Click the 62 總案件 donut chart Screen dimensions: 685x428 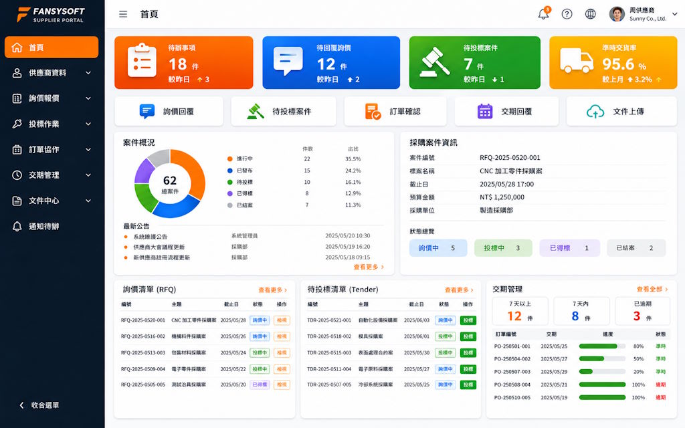coord(170,183)
